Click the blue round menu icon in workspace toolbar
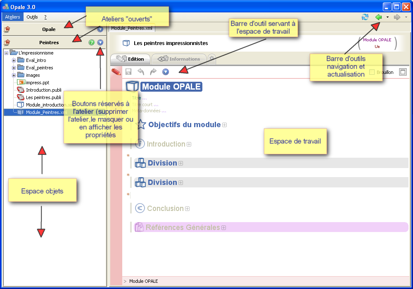This screenshot has width=413, height=289. (166, 72)
